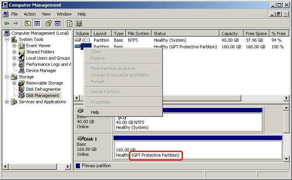
Task: Expand the Shared Folders tree node
Action: pos(14,52)
